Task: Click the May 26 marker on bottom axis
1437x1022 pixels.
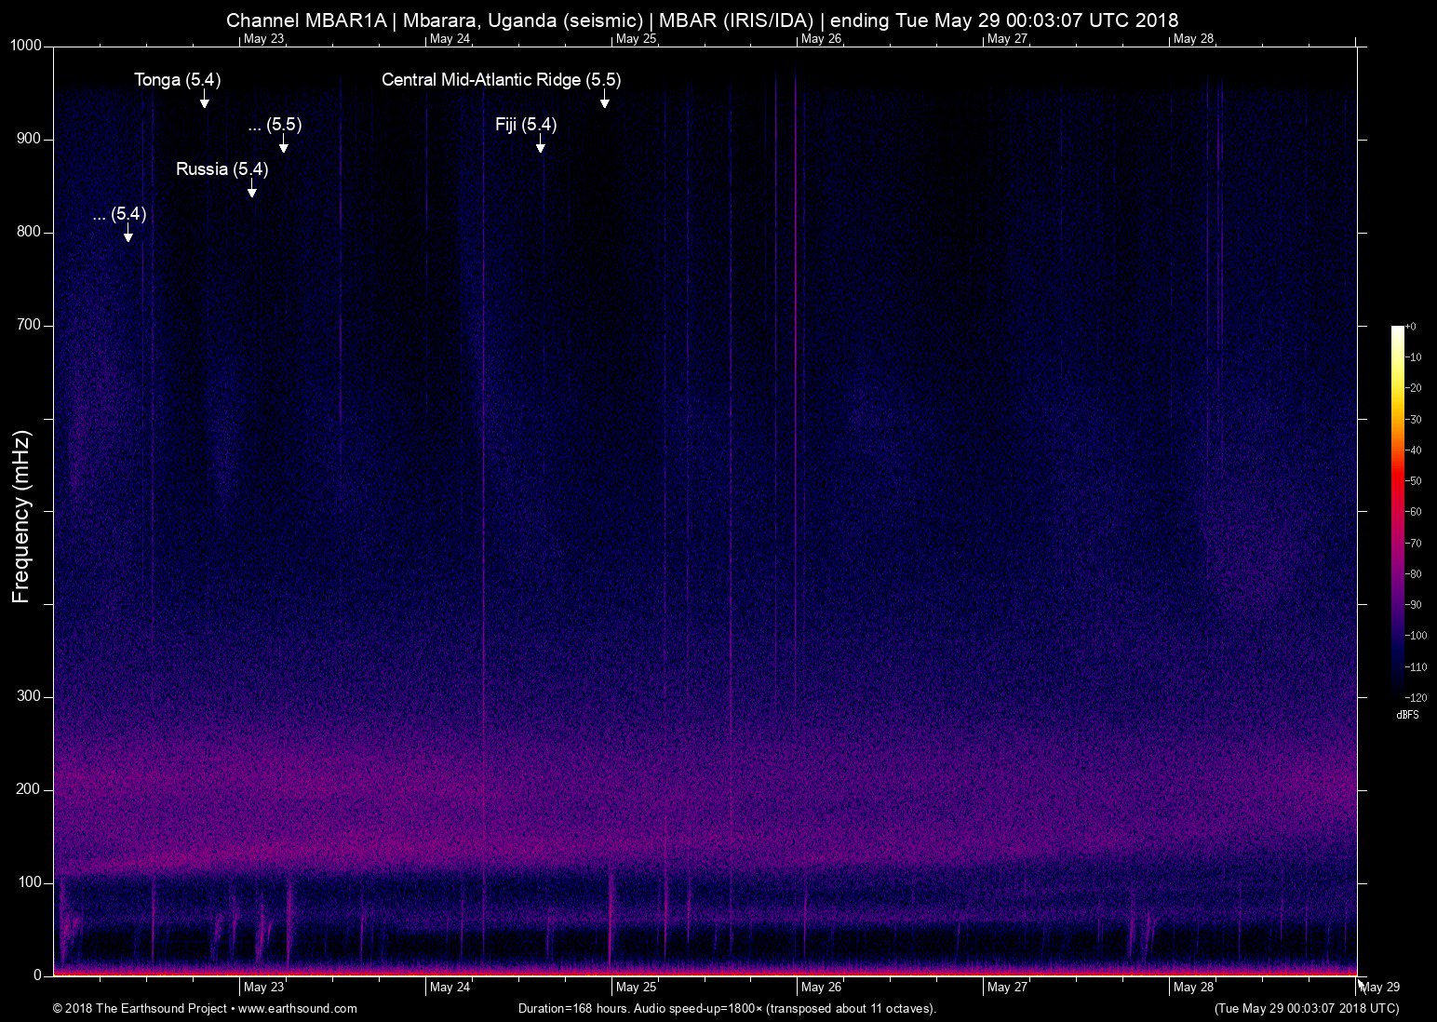Action: [821, 988]
